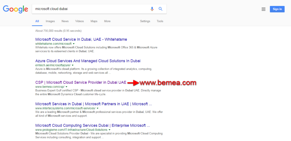291x141 pixels.
Task: Open the Azure Cloud Services result link
Action: click(88, 61)
